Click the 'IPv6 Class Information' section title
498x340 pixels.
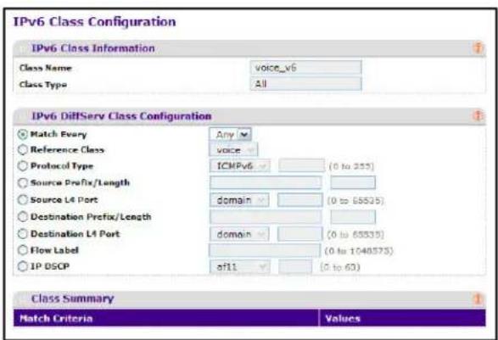pos(93,48)
